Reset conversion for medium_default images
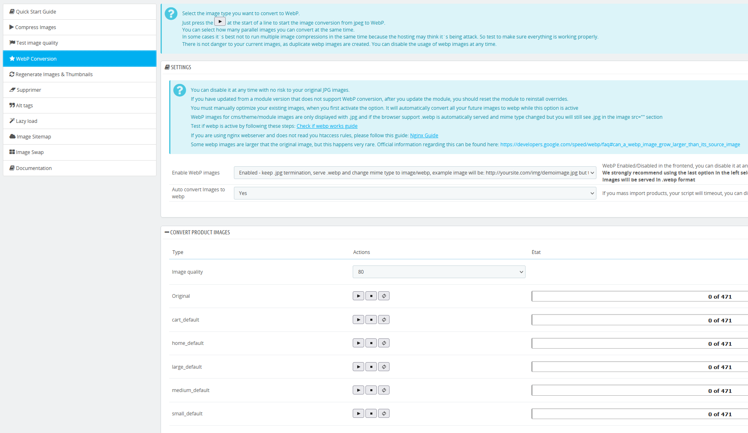The width and height of the screenshot is (748, 433). [384, 390]
